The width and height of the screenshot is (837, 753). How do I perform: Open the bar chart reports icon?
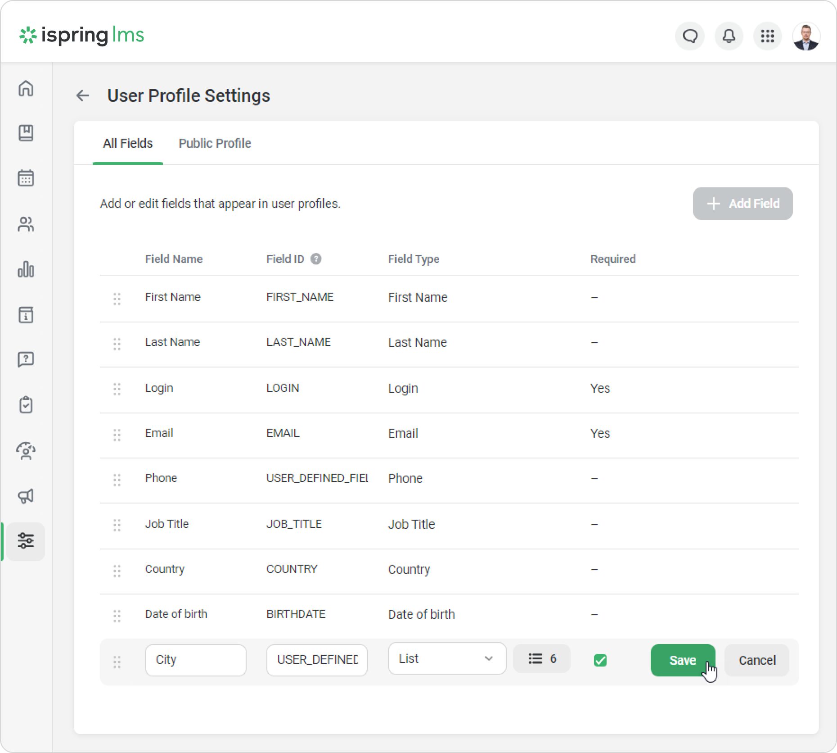[x=26, y=269]
